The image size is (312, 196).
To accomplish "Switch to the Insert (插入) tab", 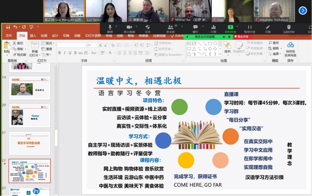I will coord(33,35).
